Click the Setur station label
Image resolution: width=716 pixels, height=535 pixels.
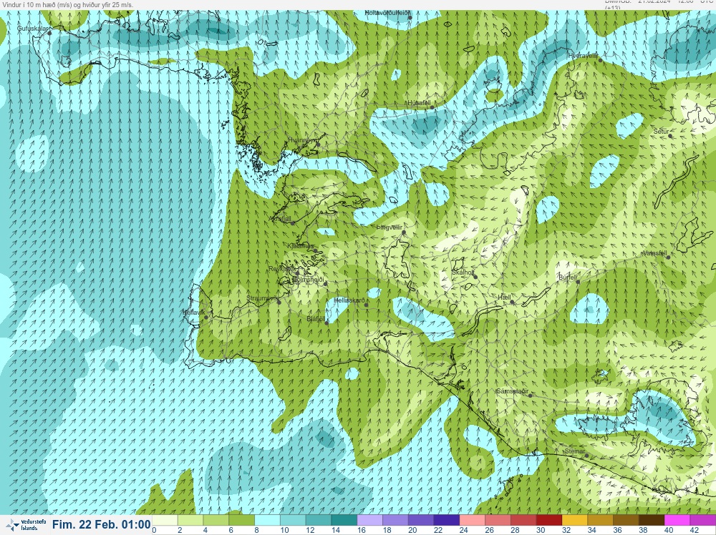tap(661, 132)
